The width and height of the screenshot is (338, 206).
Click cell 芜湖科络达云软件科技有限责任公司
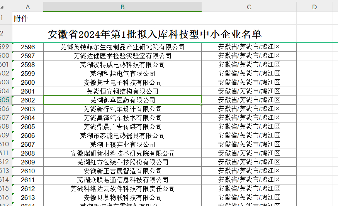point(122,189)
